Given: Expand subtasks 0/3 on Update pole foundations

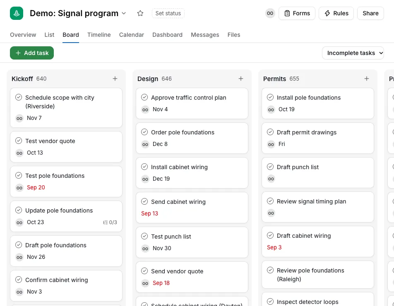Looking at the screenshot, I should click(110, 222).
